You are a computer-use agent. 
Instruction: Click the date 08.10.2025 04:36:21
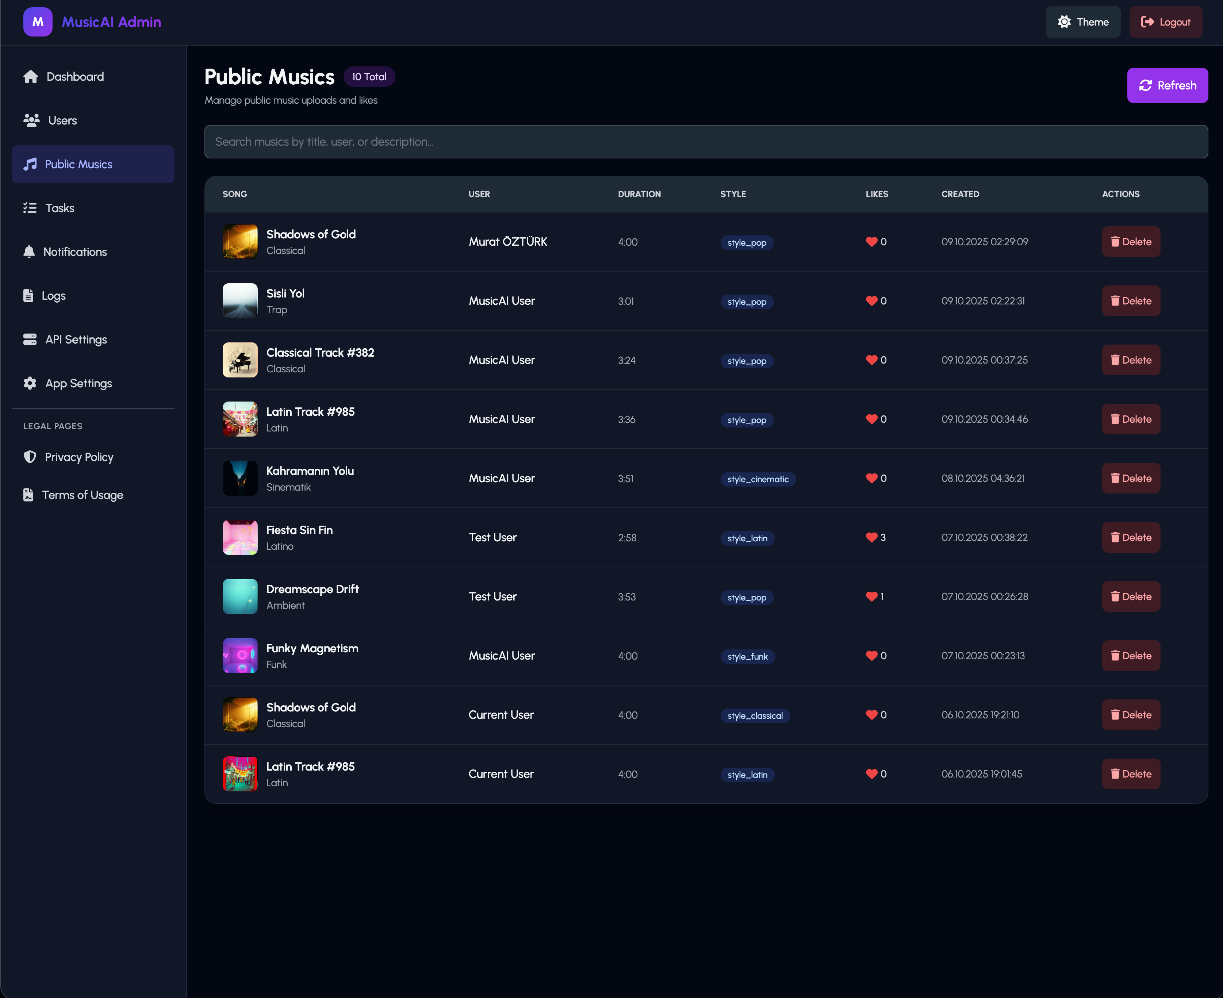983,478
